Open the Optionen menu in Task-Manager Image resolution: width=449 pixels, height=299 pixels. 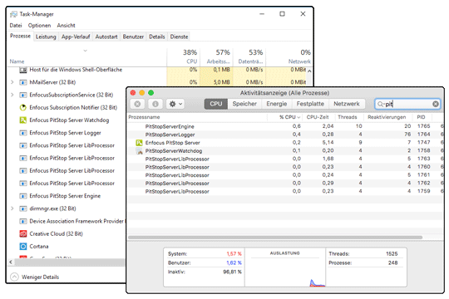(40, 26)
